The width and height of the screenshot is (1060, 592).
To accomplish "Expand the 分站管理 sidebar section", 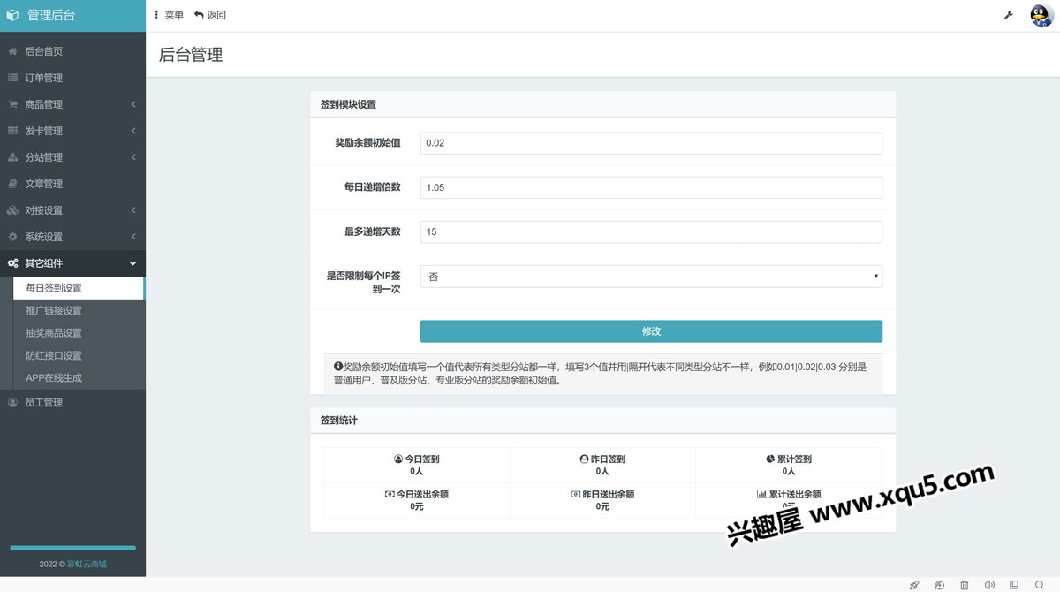I will coord(72,157).
